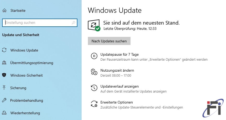Click the Nach Updates suchen button
This screenshot has width=226, height=120.
click(x=109, y=41)
